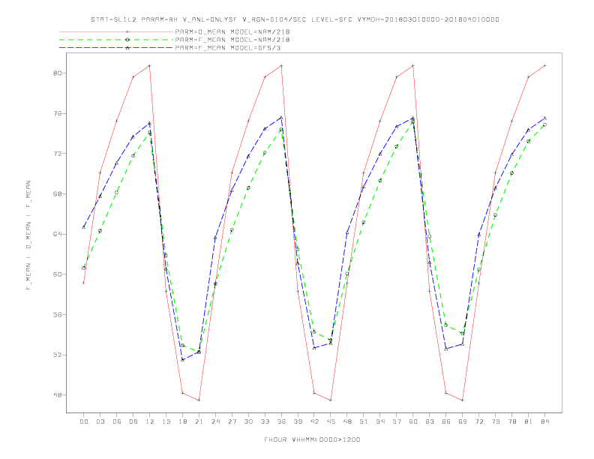
Task: Click x-axis tick label 18
Action: (182, 421)
